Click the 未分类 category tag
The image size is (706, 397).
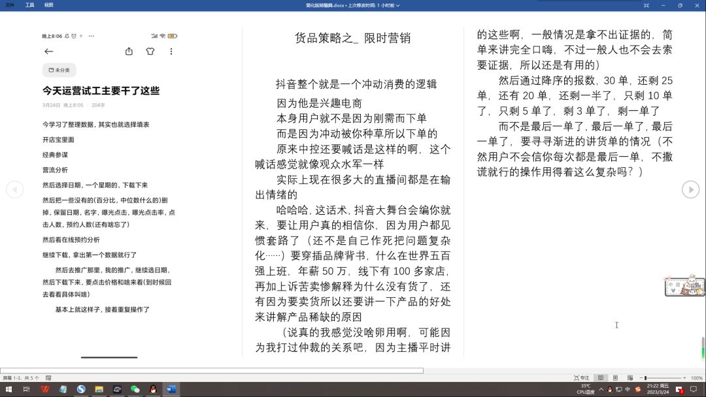(x=59, y=70)
